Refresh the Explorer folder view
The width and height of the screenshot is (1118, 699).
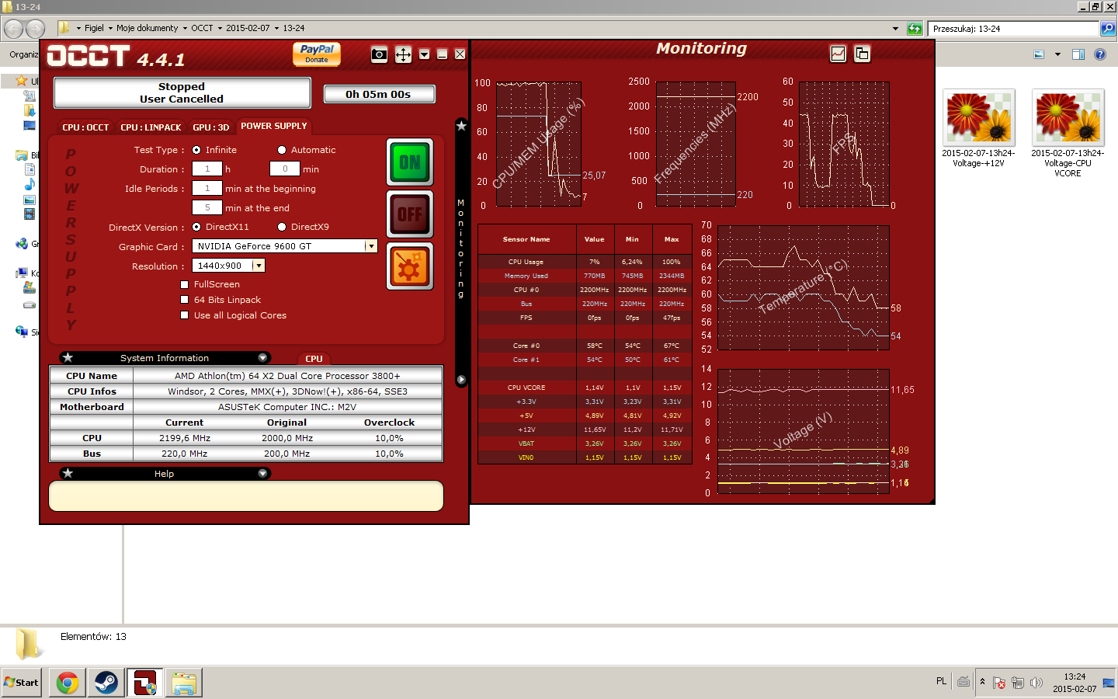pos(915,29)
